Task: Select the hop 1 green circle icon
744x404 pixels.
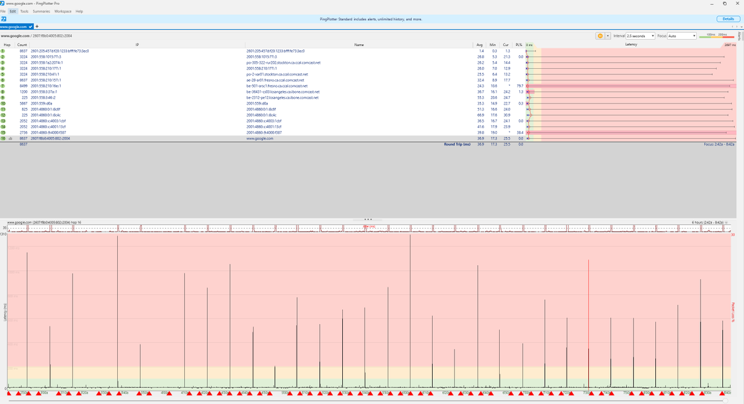Action: click(3, 51)
